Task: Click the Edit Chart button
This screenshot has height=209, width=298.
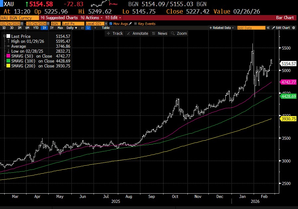Action: 280,28
